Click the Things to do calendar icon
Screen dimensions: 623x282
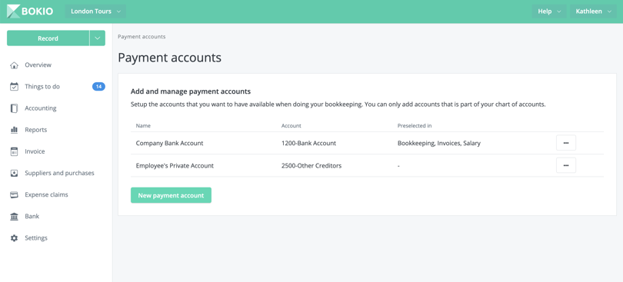[x=15, y=87]
